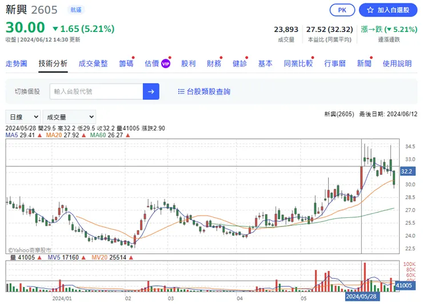The image size is (423, 307).
Task: Click the 23,893 成交量 value
Action: (x=286, y=29)
